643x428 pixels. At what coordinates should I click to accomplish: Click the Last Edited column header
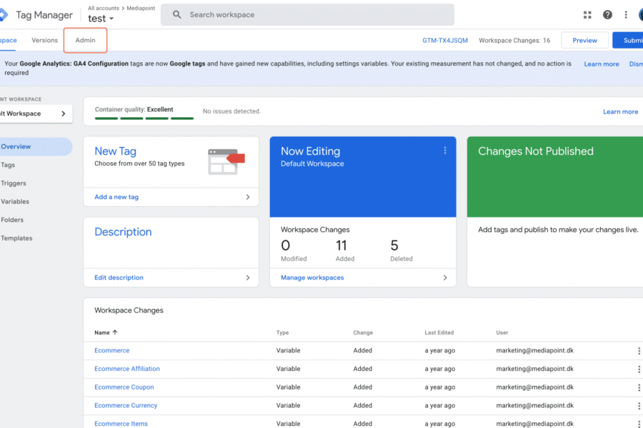439,332
